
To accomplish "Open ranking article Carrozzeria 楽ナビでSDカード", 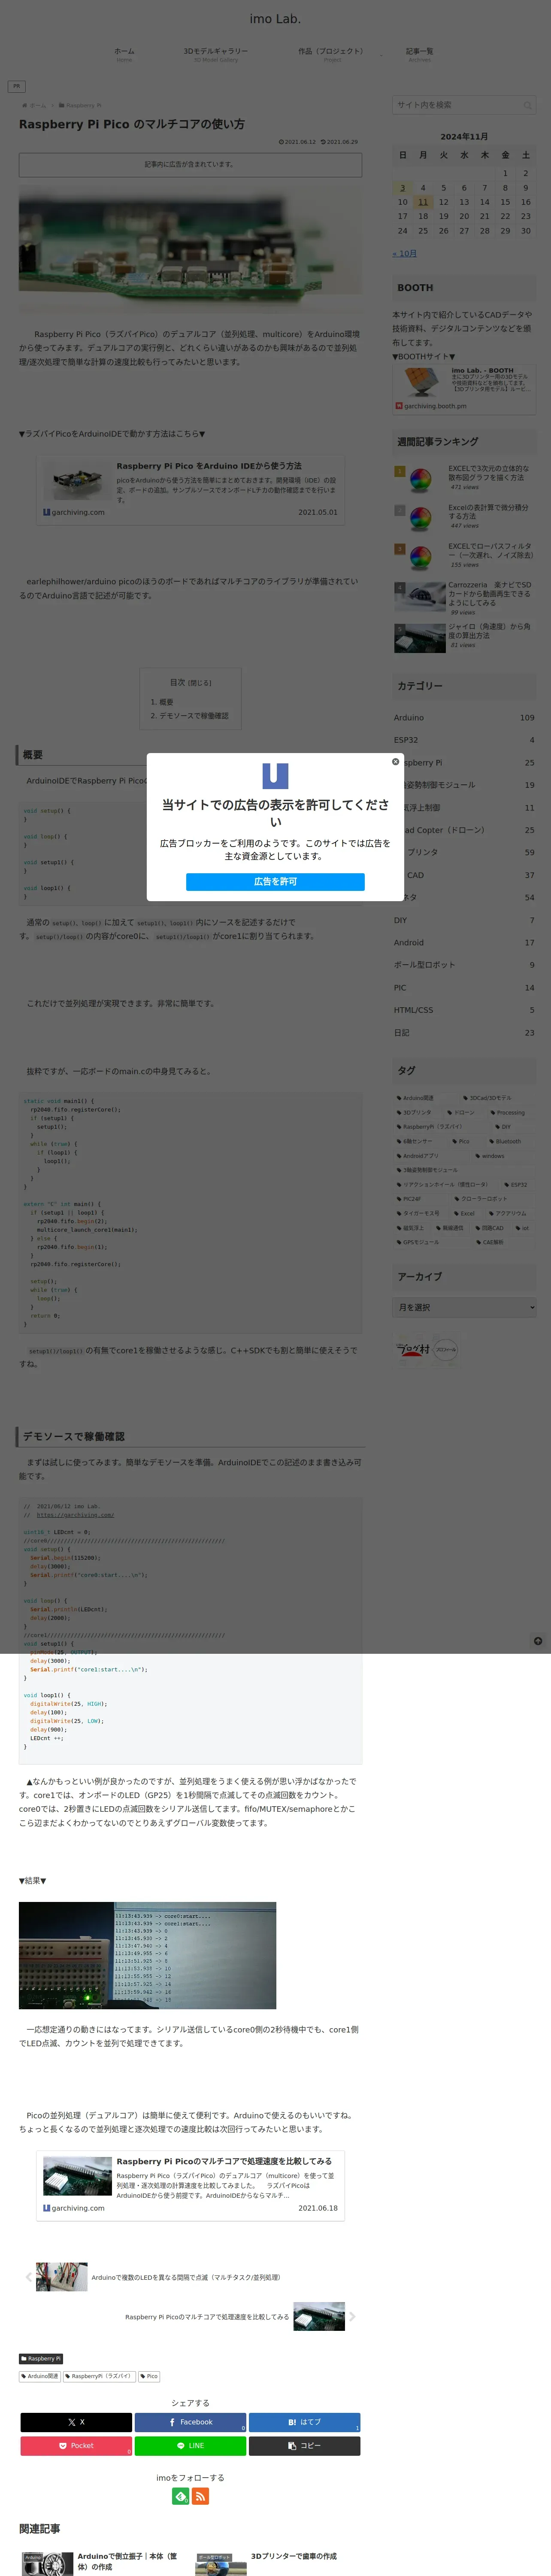I will (x=464, y=597).
